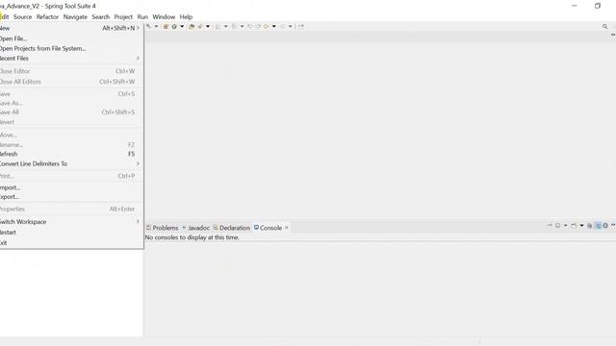The width and height of the screenshot is (616, 346).
Task: Click the Next Annotation toolbar icon
Action: pyautogui.click(x=218, y=26)
